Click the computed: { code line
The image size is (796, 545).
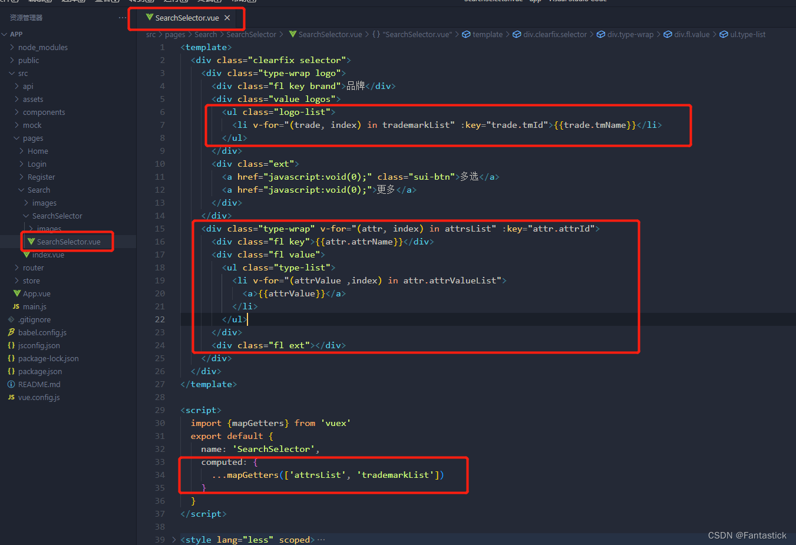pyautogui.click(x=229, y=462)
